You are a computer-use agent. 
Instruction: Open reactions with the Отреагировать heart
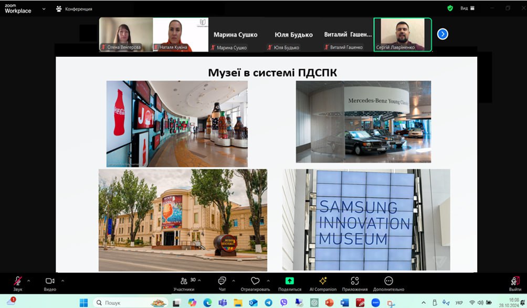[255, 283]
